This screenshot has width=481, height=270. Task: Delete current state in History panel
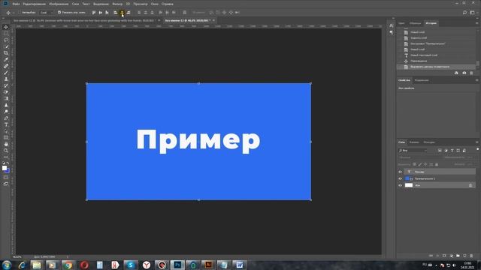click(471, 73)
